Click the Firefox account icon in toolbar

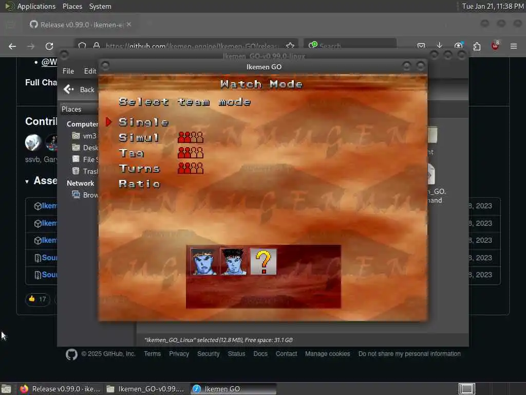[458, 46]
